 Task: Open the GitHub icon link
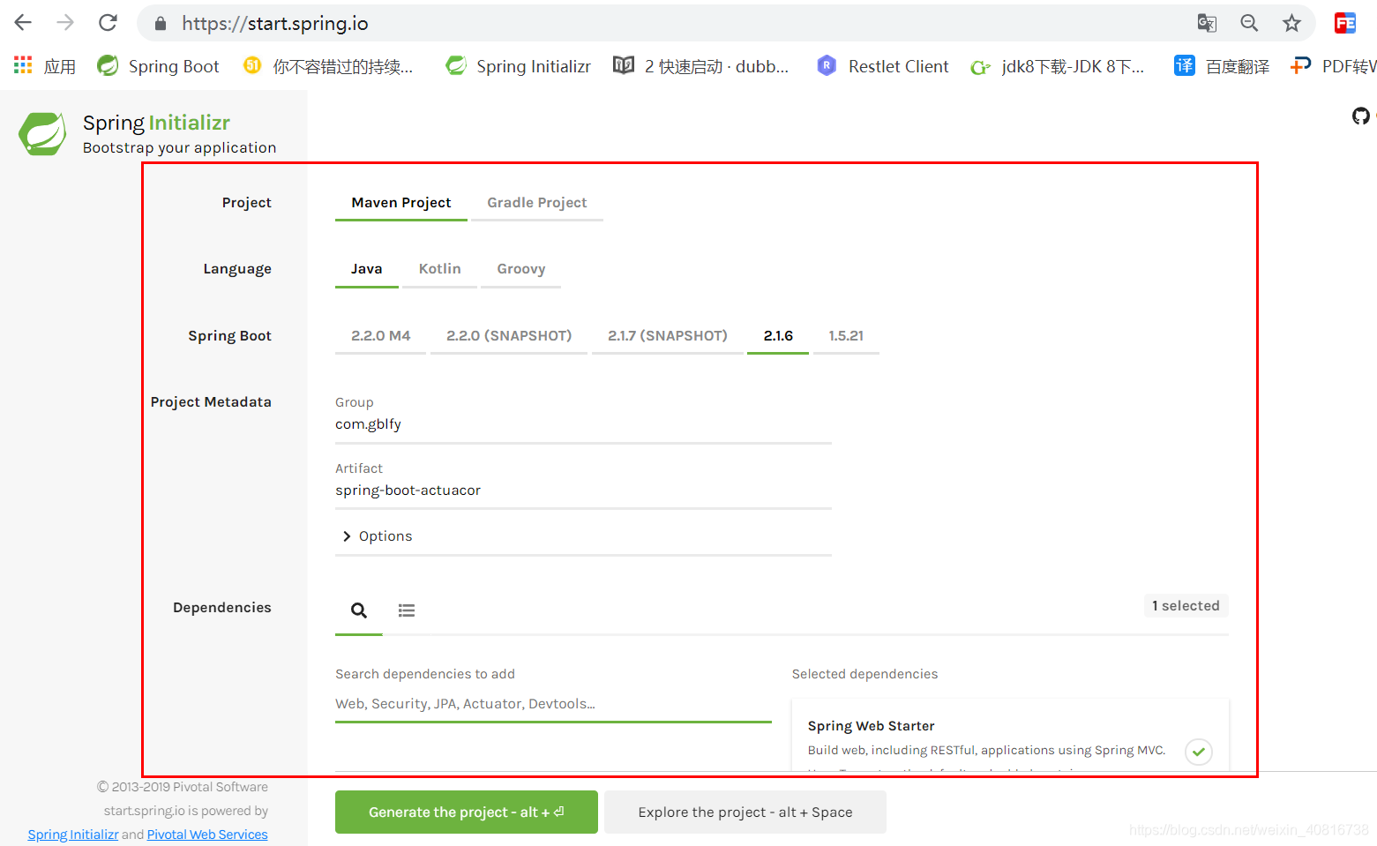click(x=1361, y=116)
